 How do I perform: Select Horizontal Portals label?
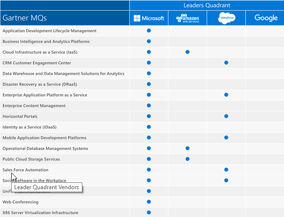(x=20, y=117)
